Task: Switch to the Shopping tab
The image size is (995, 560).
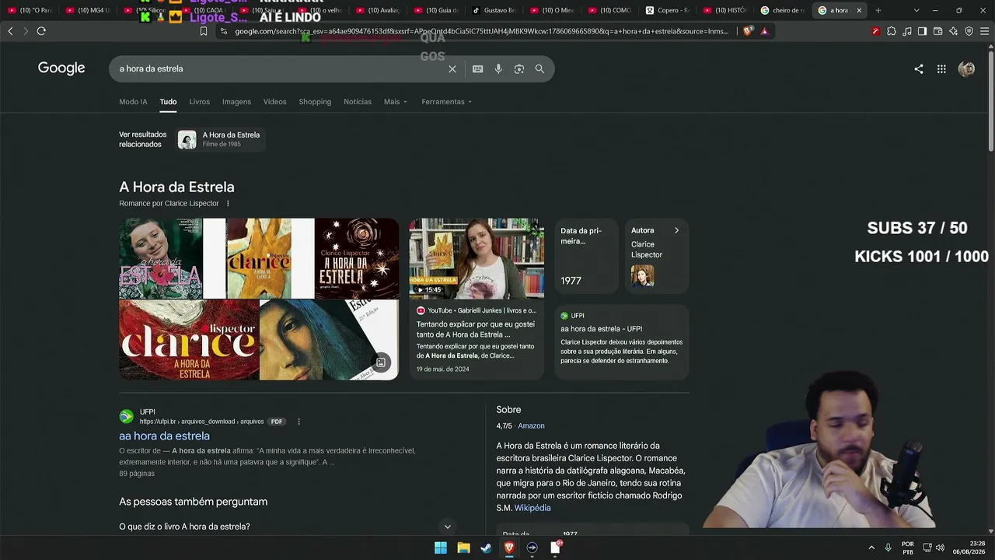Action: (315, 102)
